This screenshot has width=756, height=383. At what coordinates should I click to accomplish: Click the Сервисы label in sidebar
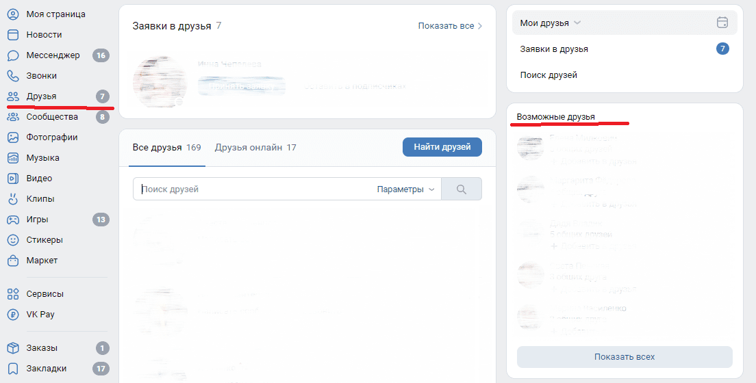tap(45, 294)
